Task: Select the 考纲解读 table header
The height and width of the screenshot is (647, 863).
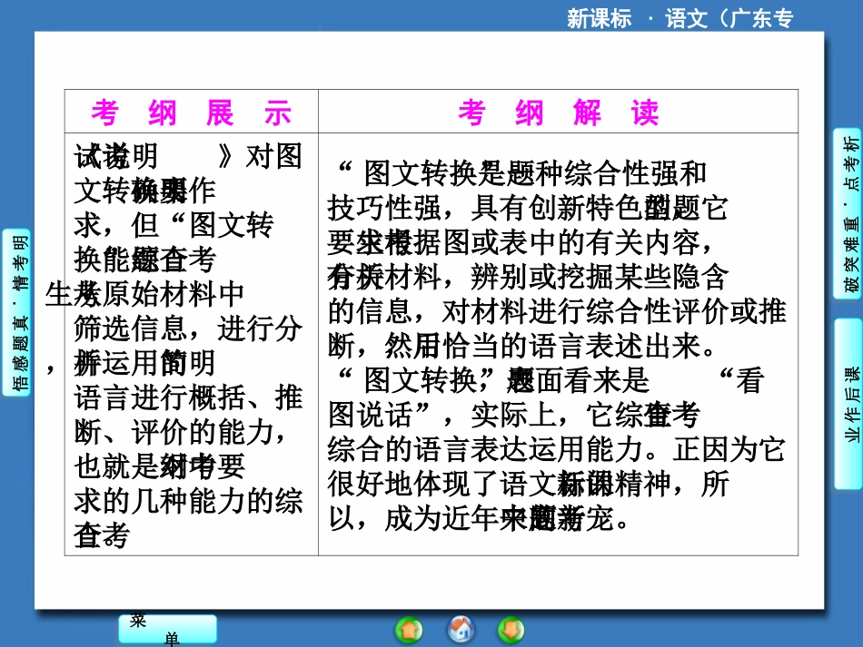Action: [558, 113]
